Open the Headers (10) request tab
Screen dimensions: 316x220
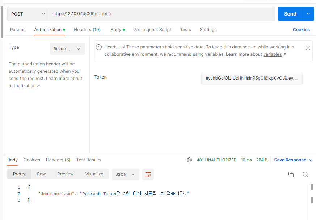pyautogui.click(x=87, y=30)
